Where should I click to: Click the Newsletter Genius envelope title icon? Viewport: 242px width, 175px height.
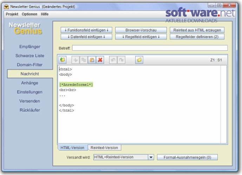6,7
